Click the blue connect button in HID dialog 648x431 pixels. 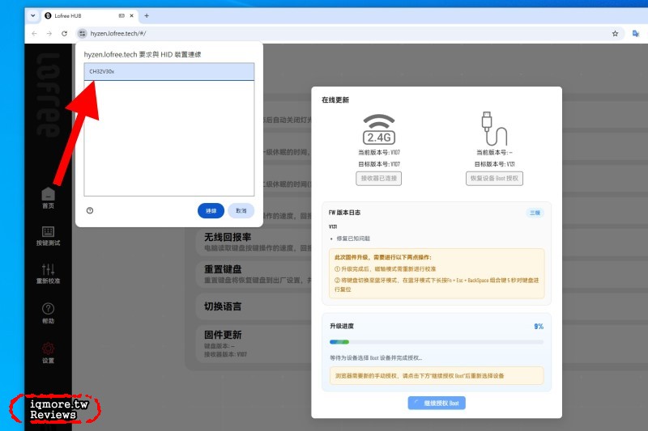tap(211, 211)
